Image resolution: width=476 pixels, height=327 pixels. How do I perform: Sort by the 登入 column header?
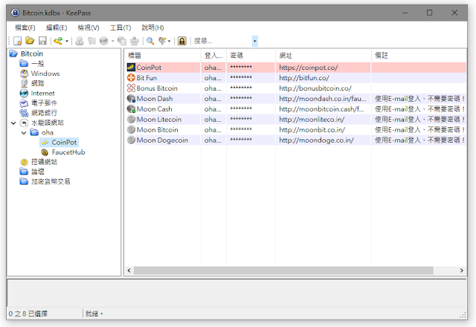(x=213, y=56)
